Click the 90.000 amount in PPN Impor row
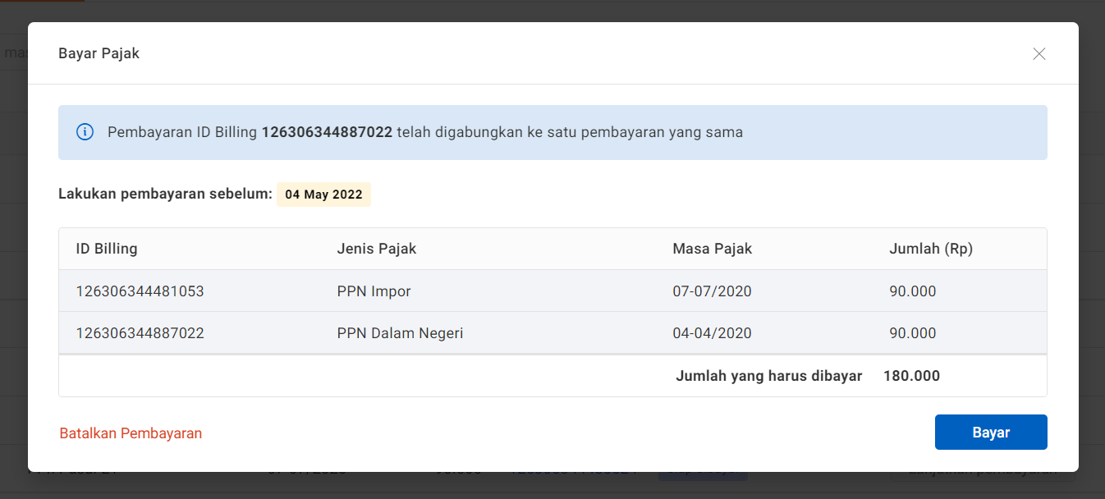The image size is (1105, 499). [912, 291]
